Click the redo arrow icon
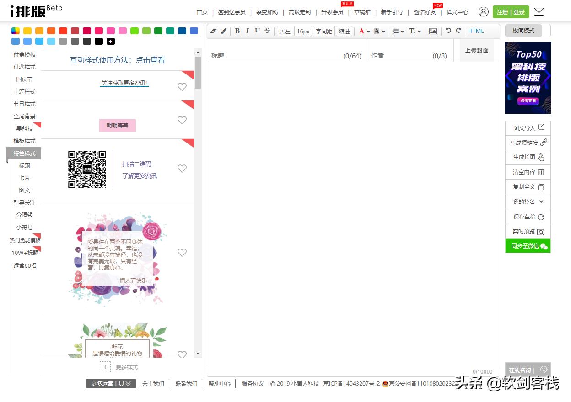Screen dimensions: 571x402 [x=458, y=31]
